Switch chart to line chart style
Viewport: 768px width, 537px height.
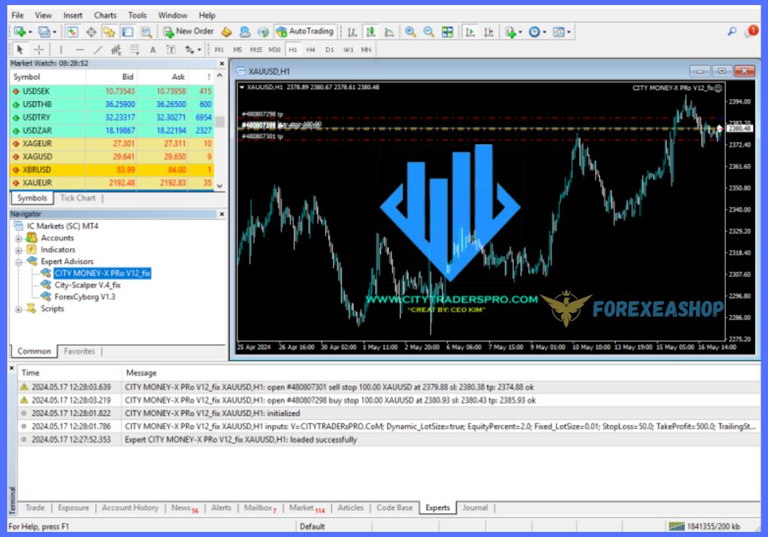click(389, 32)
